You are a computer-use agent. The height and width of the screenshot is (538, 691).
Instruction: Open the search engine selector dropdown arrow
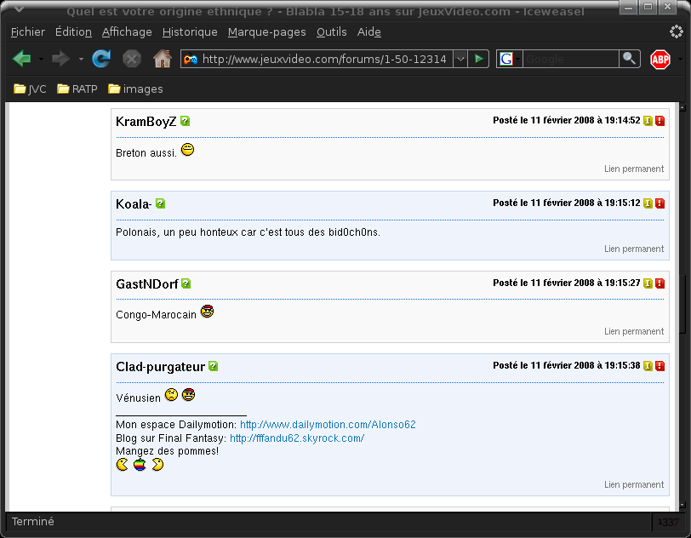click(517, 59)
